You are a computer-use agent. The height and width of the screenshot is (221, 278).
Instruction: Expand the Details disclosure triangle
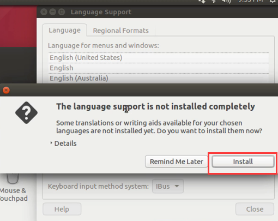pyautogui.click(x=51, y=143)
